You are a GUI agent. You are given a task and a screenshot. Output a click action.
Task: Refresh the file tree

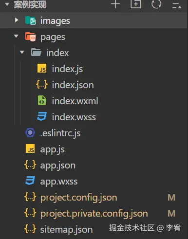156,4
